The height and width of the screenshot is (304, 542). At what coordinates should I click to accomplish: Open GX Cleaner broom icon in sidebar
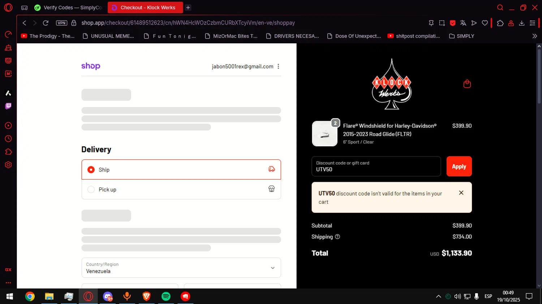[x=8, y=48]
